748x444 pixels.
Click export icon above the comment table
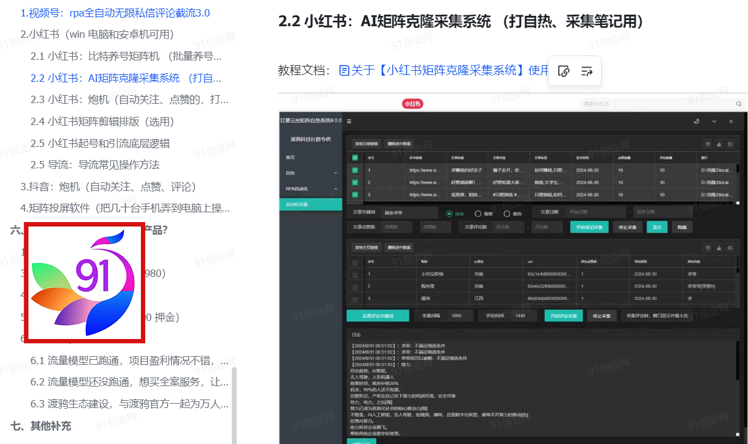(719, 248)
